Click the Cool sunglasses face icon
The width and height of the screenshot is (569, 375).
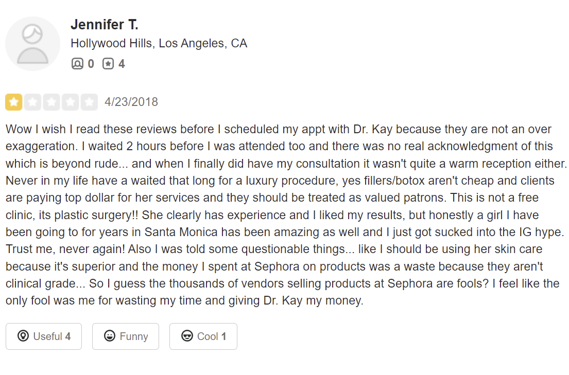pyautogui.click(x=187, y=336)
